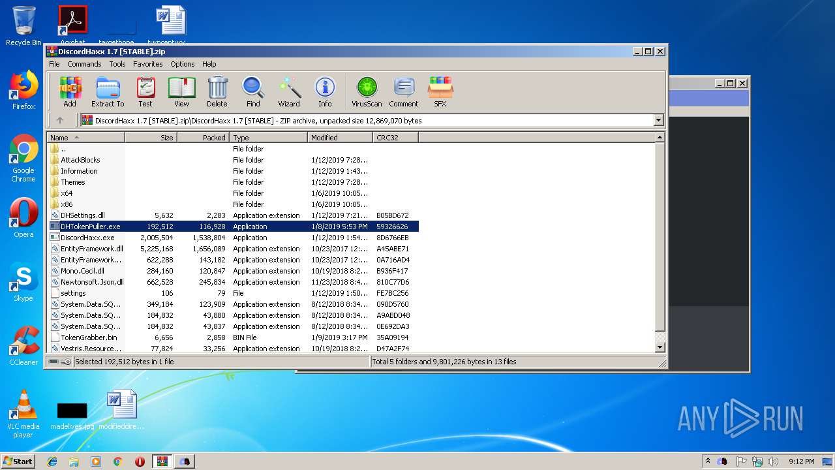Sort by the Size column header

point(151,138)
